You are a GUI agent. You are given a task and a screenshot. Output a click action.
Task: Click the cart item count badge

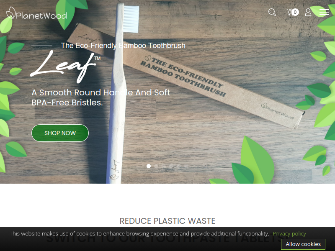click(295, 12)
